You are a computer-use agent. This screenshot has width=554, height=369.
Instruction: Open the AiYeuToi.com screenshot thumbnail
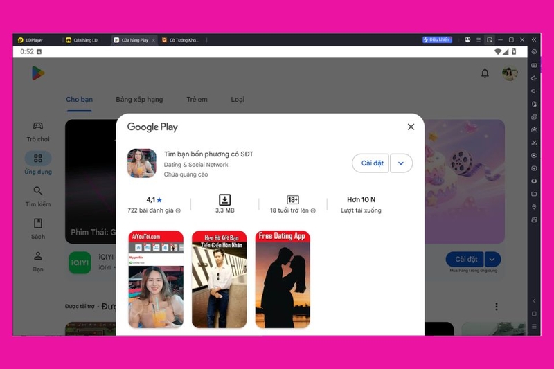click(156, 279)
